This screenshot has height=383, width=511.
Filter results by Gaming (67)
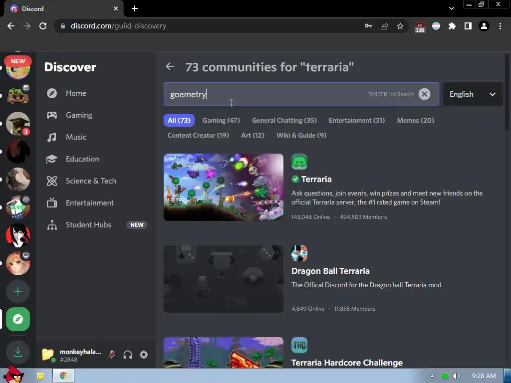pos(221,120)
